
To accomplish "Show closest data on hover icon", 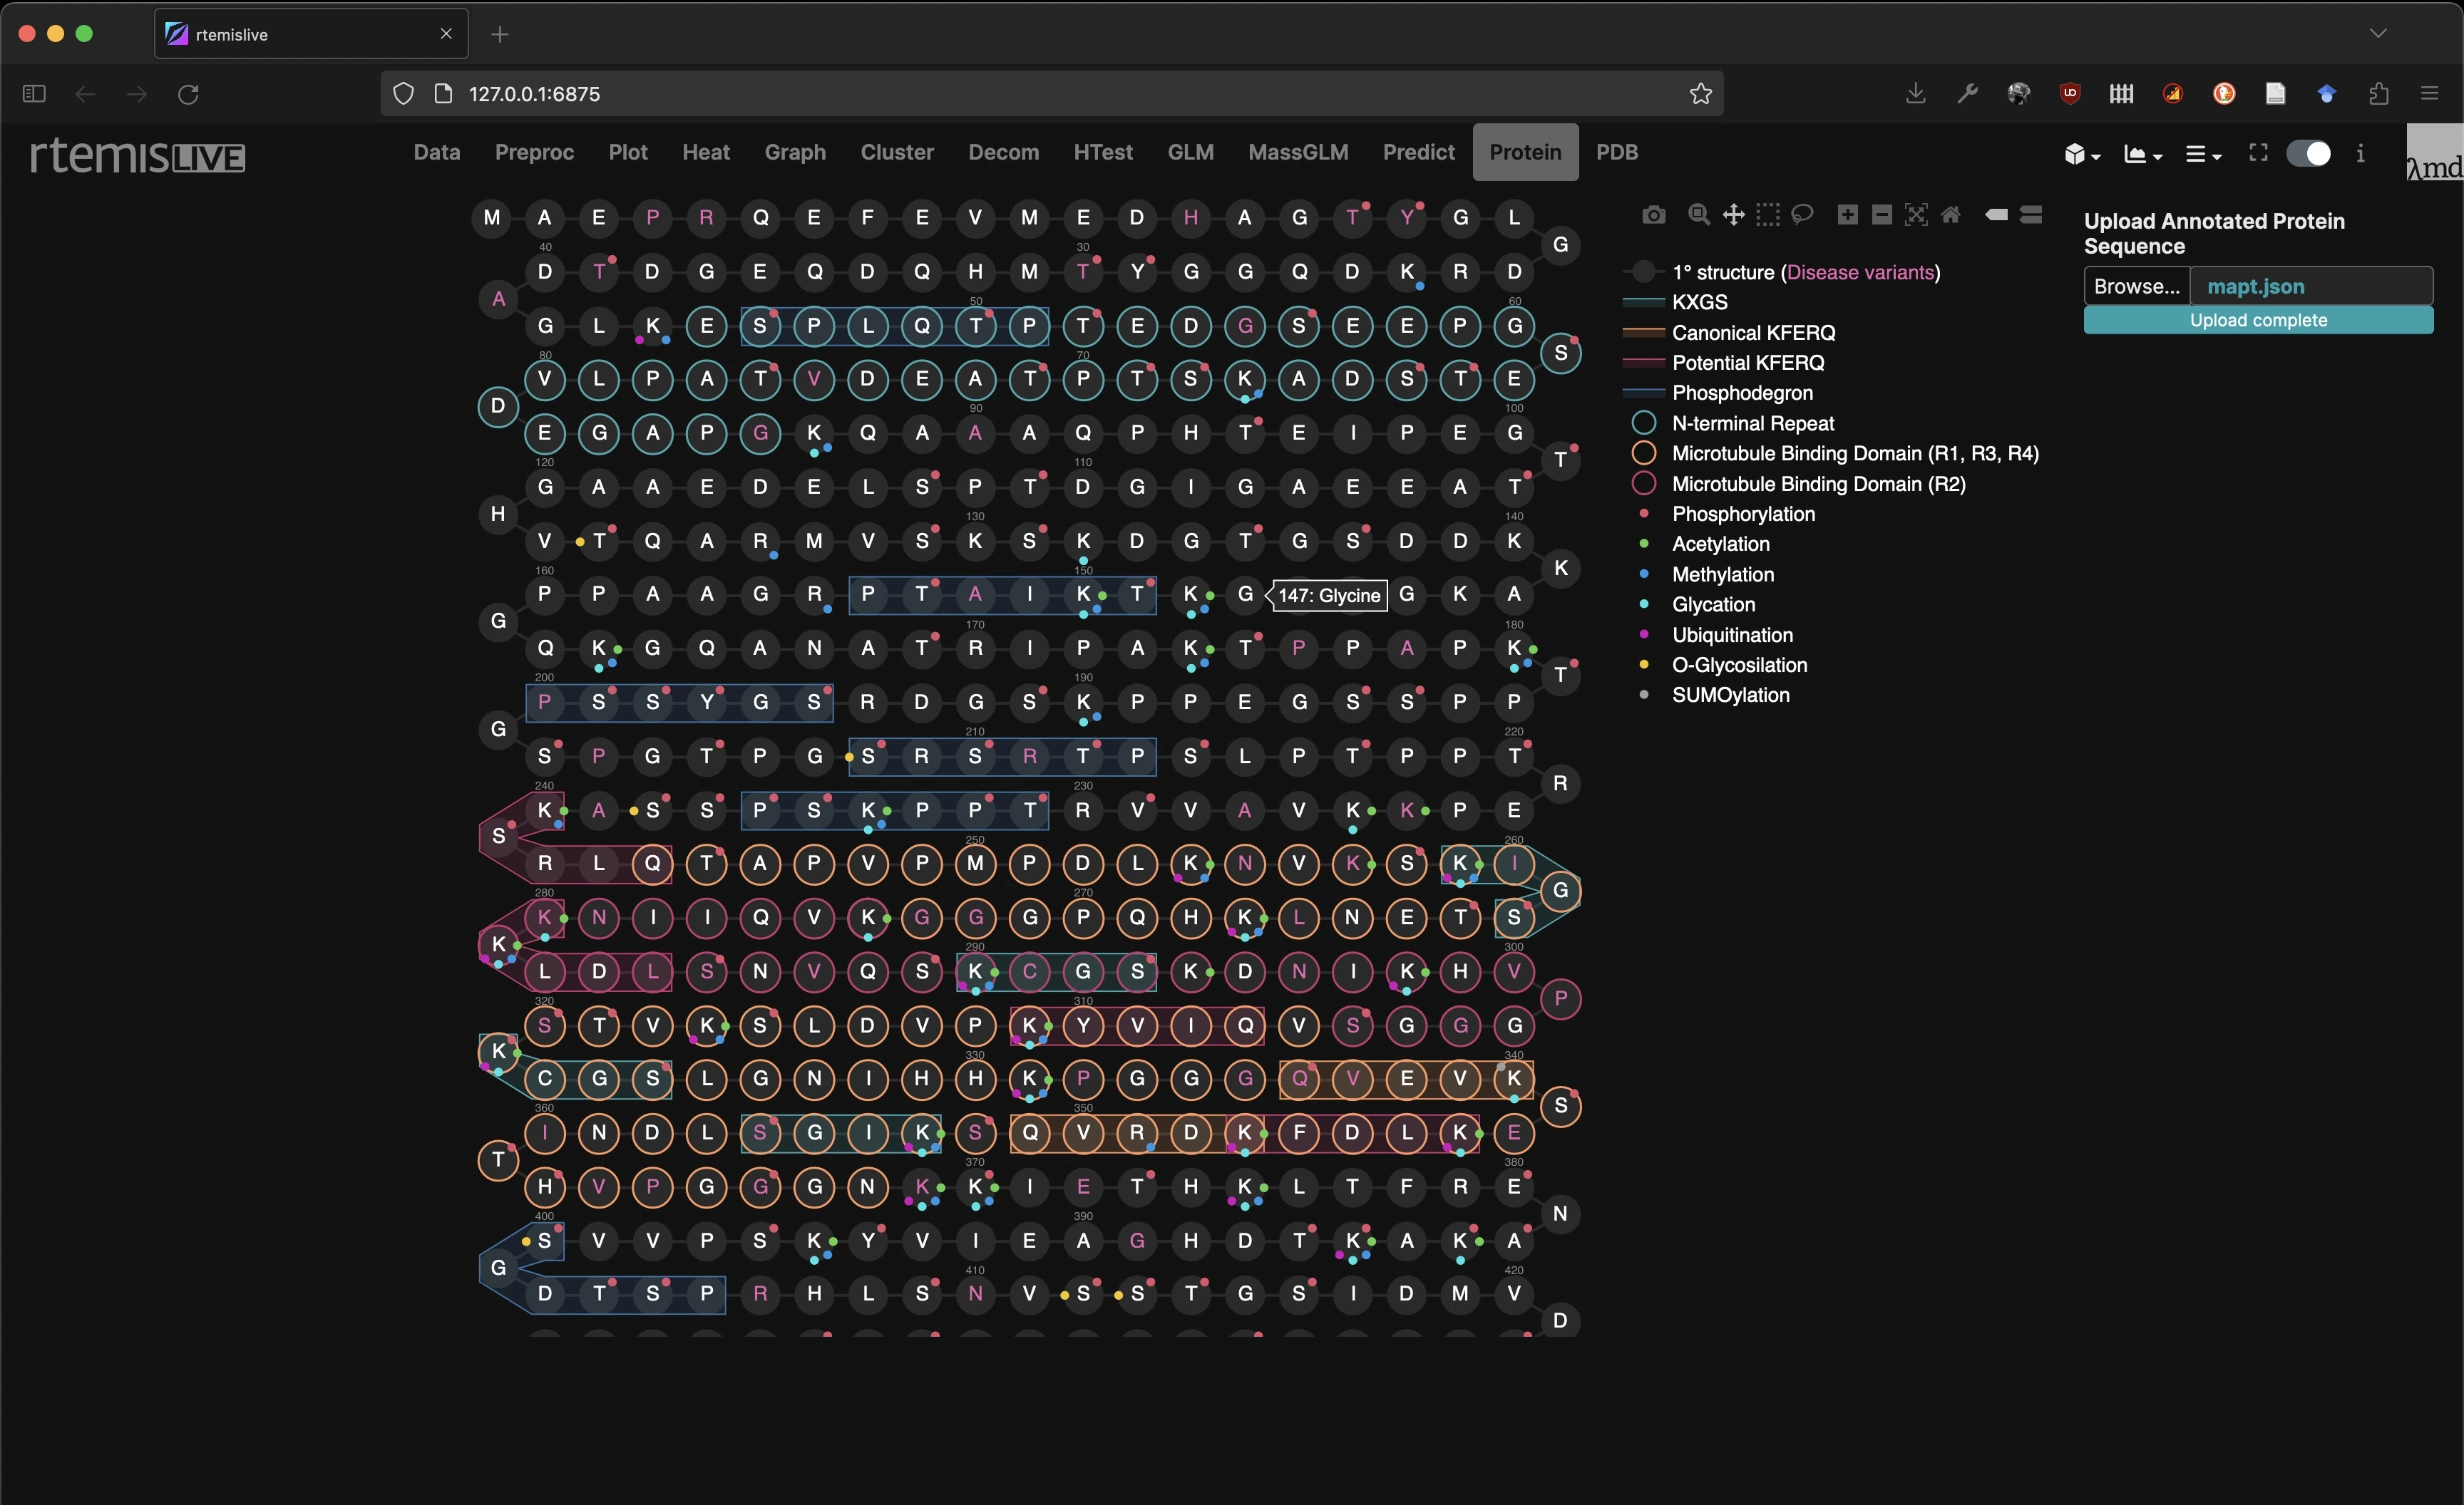I will (1997, 215).
